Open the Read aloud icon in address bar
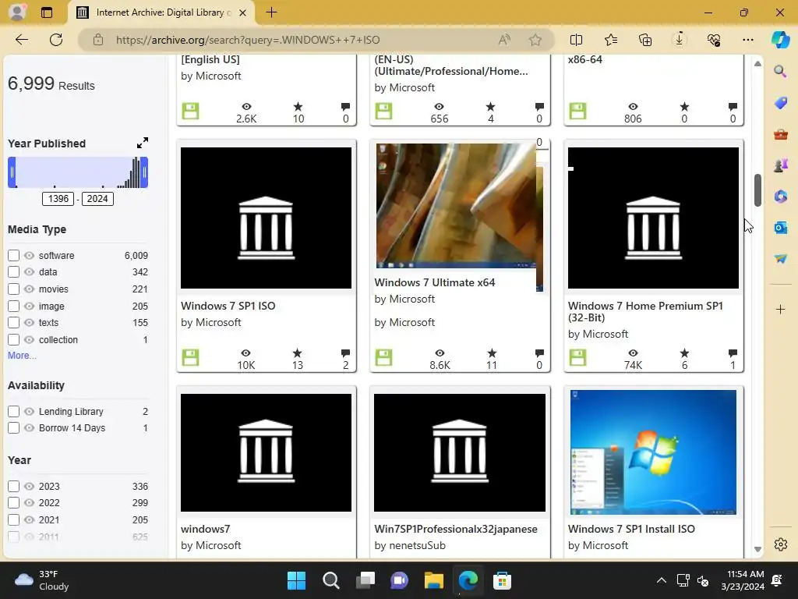This screenshot has height=599, width=798. (x=504, y=40)
